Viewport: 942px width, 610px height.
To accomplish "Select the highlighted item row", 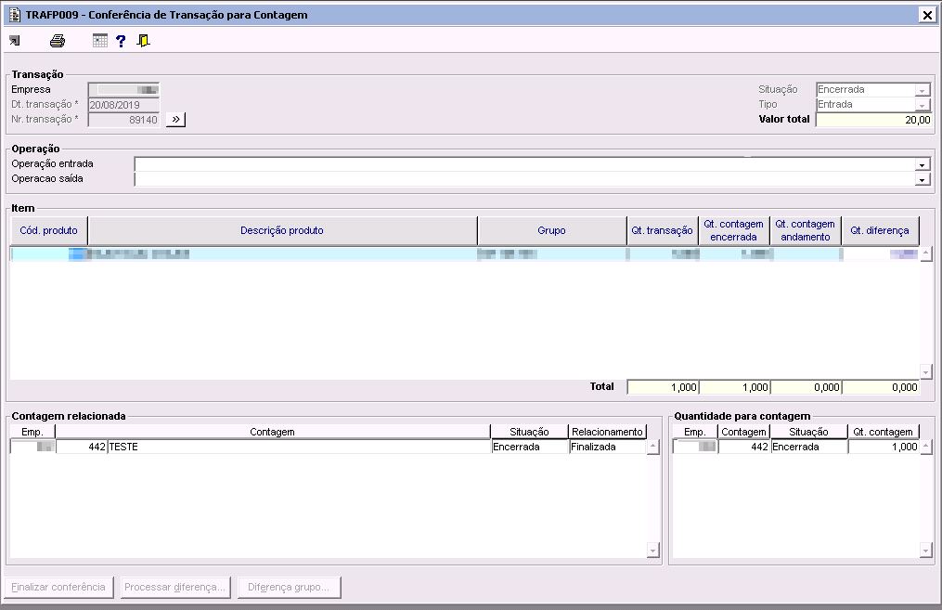I will [464, 253].
